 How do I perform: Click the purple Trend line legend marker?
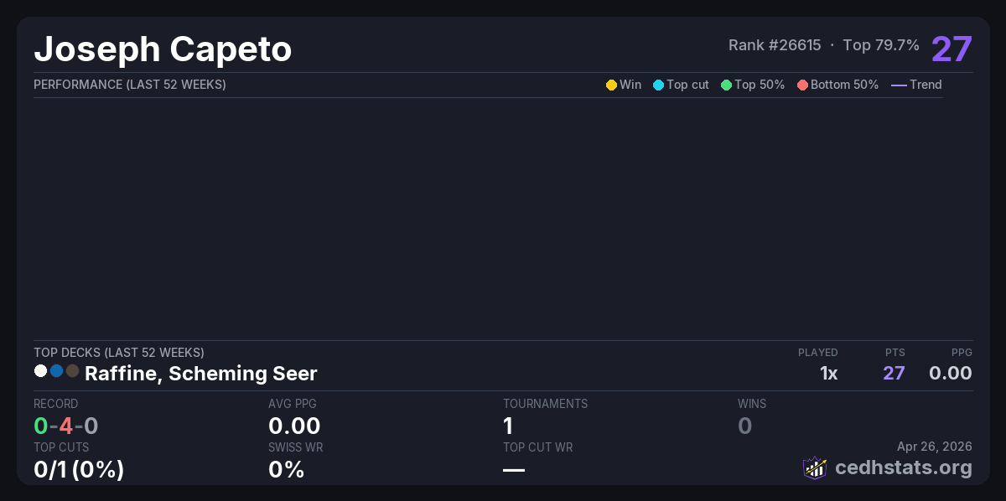899,85
